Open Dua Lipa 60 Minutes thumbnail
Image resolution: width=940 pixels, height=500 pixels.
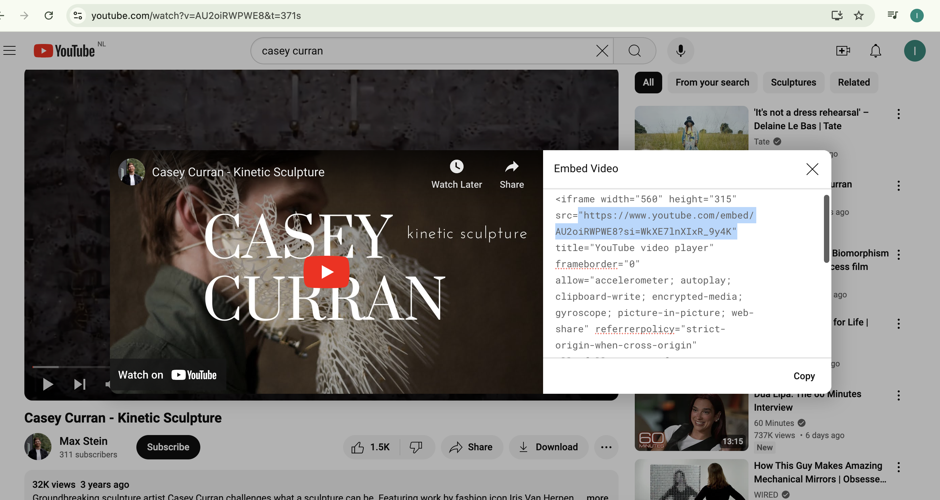tap(692, 422)
